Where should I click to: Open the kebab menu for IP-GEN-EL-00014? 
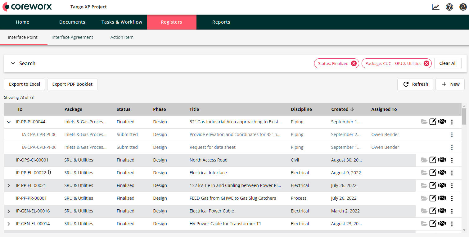pyautogui.click(x=452, y=223)
